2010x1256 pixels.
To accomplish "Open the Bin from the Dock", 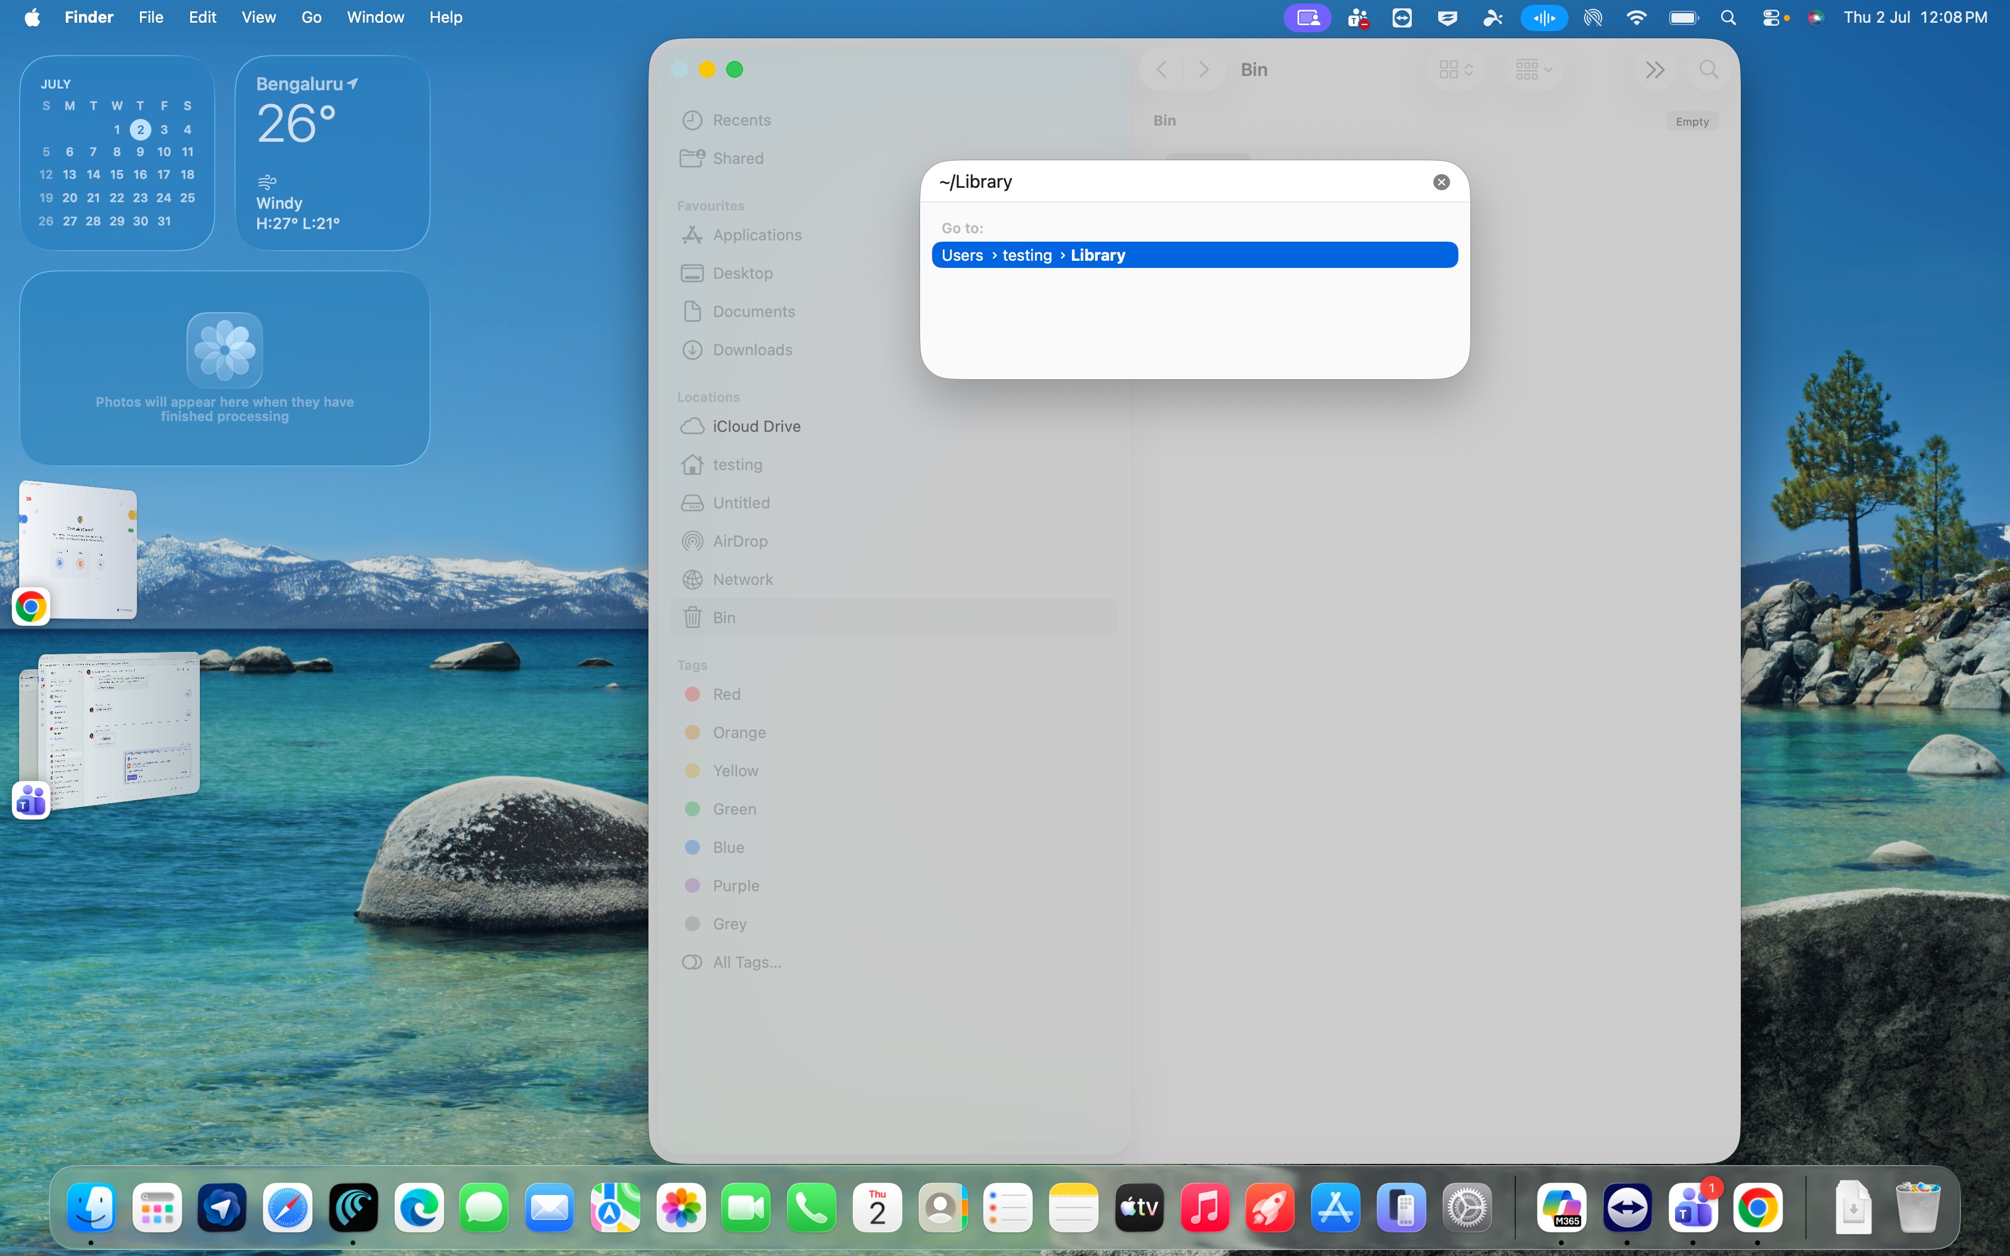I will tap(1918, 1207).
